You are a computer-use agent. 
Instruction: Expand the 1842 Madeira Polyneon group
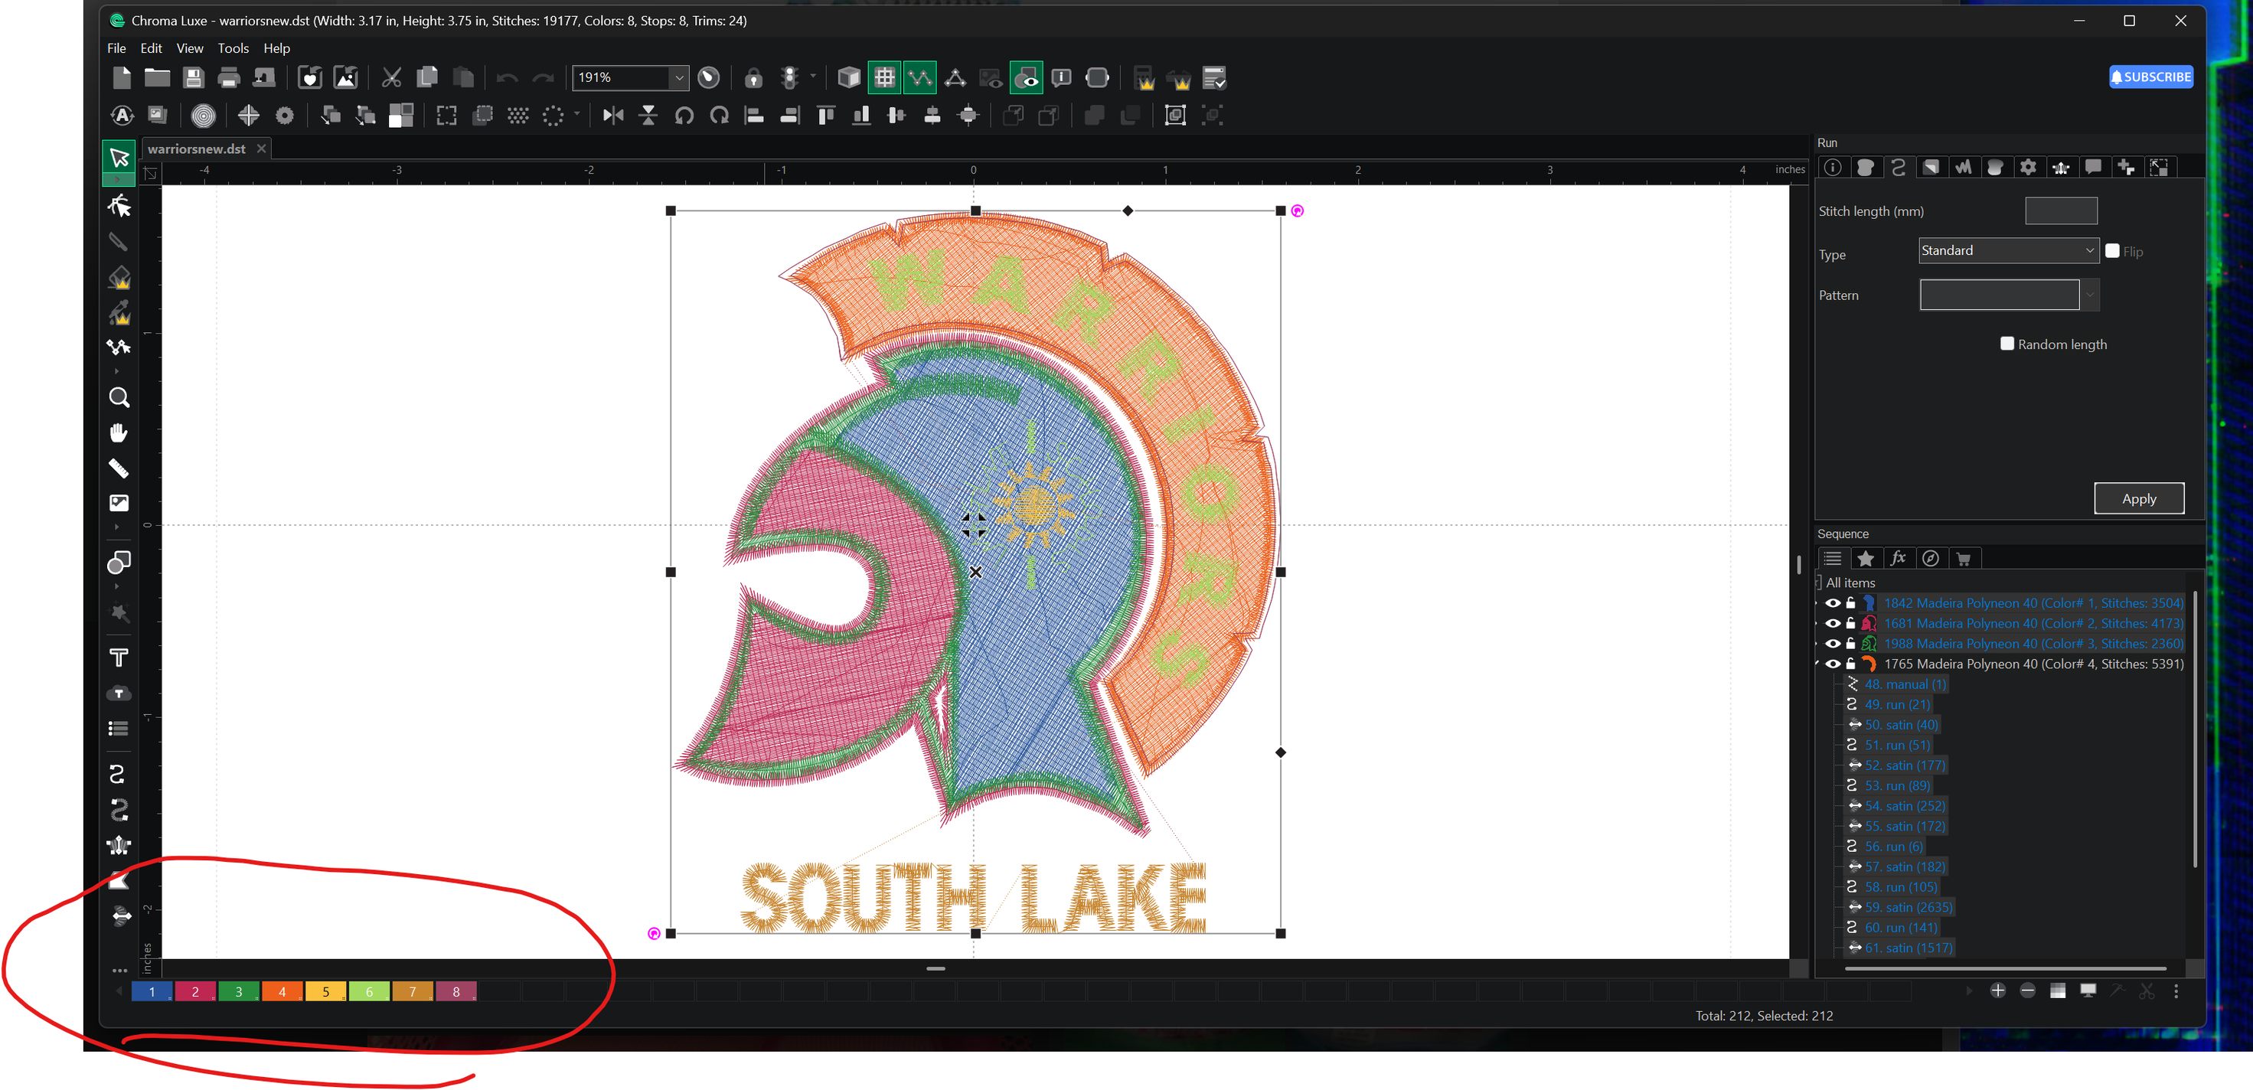point(1817,602)
